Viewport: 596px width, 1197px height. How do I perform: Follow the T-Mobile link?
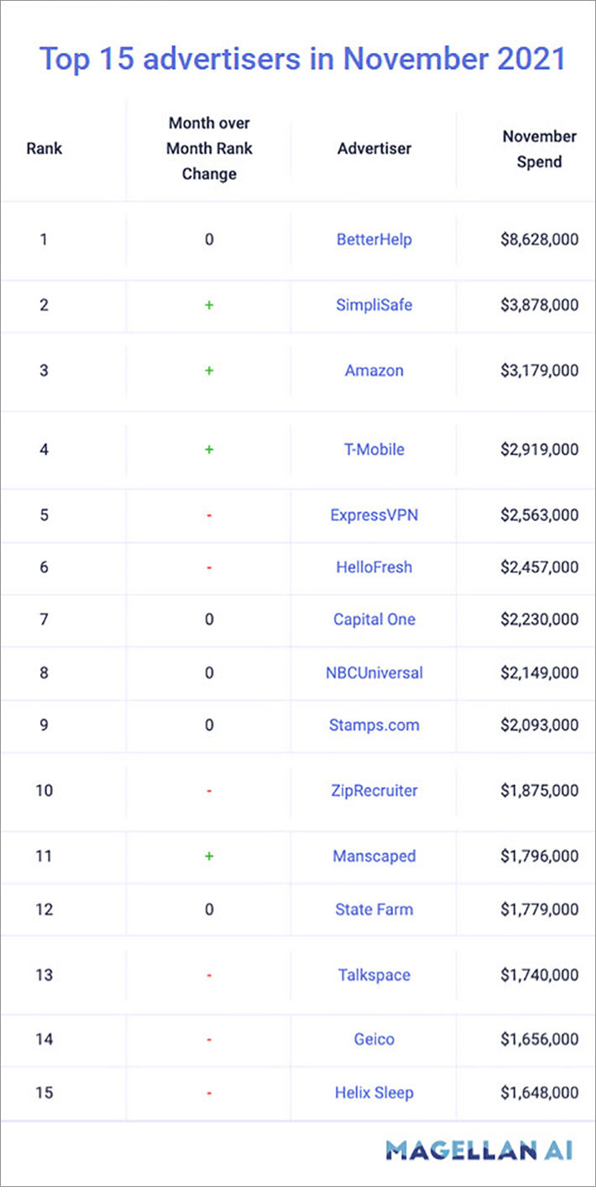pos(374,450)
